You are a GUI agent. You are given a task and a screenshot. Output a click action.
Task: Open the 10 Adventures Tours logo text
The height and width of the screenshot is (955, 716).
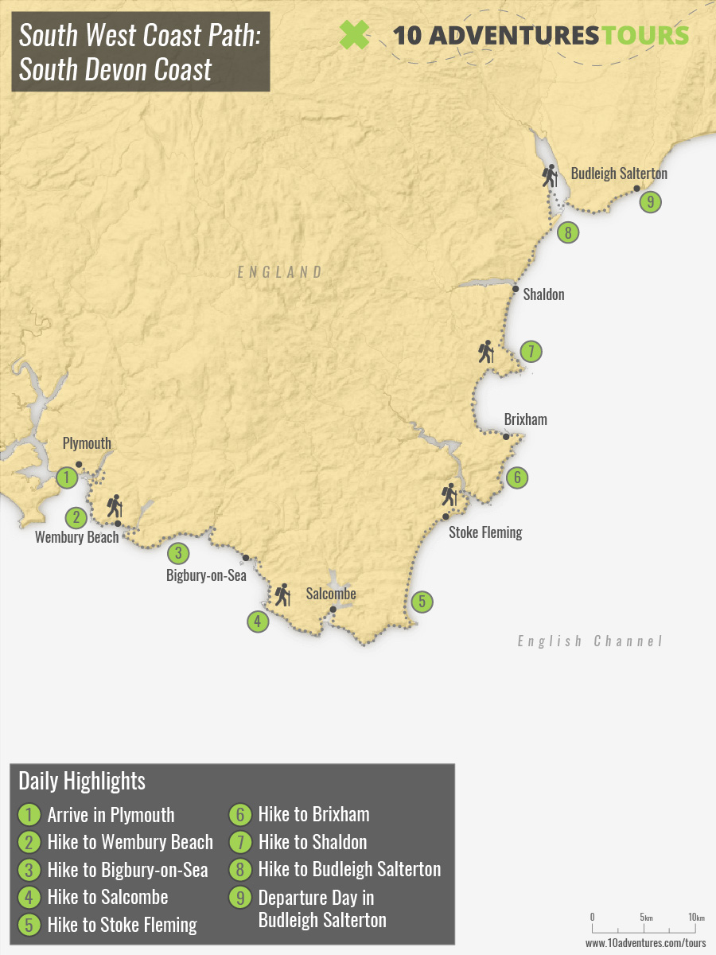[x=541, y=35]
